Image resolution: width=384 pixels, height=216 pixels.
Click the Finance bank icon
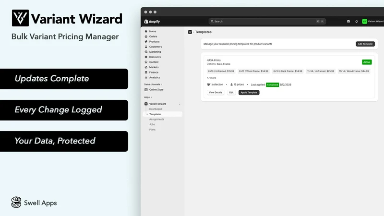(146, 72)
